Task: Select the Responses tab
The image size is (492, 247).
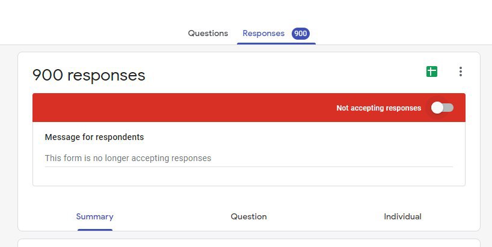Action: (x=263, y=33)
